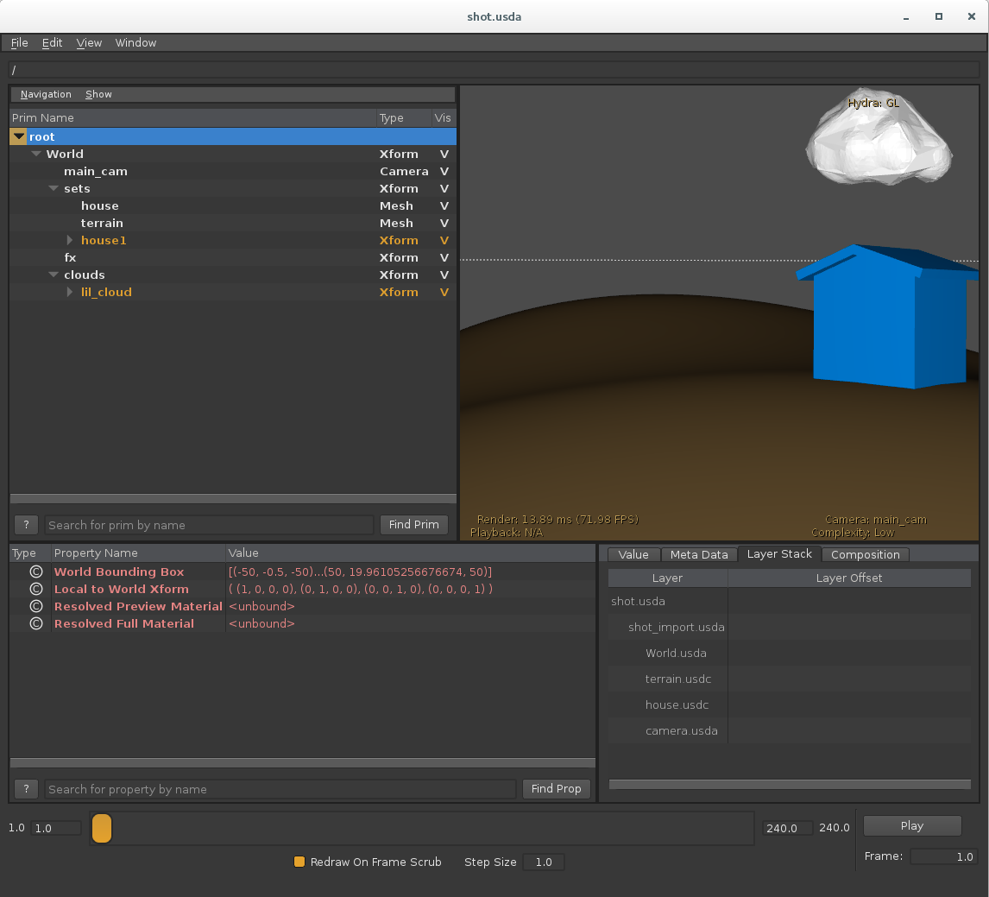Select the main_cam camera prim
This screenshot has width=989, height=897.
pos(95,172)
